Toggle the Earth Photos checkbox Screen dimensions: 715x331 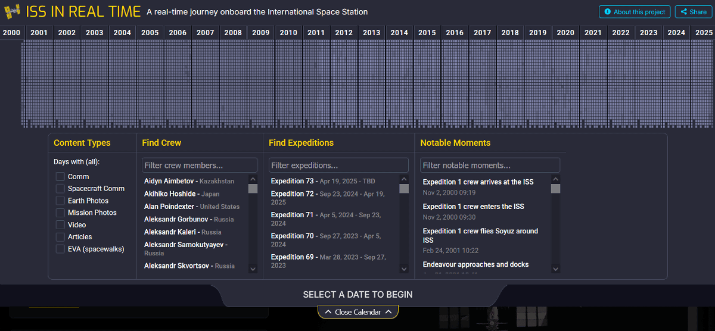point(60,201)
